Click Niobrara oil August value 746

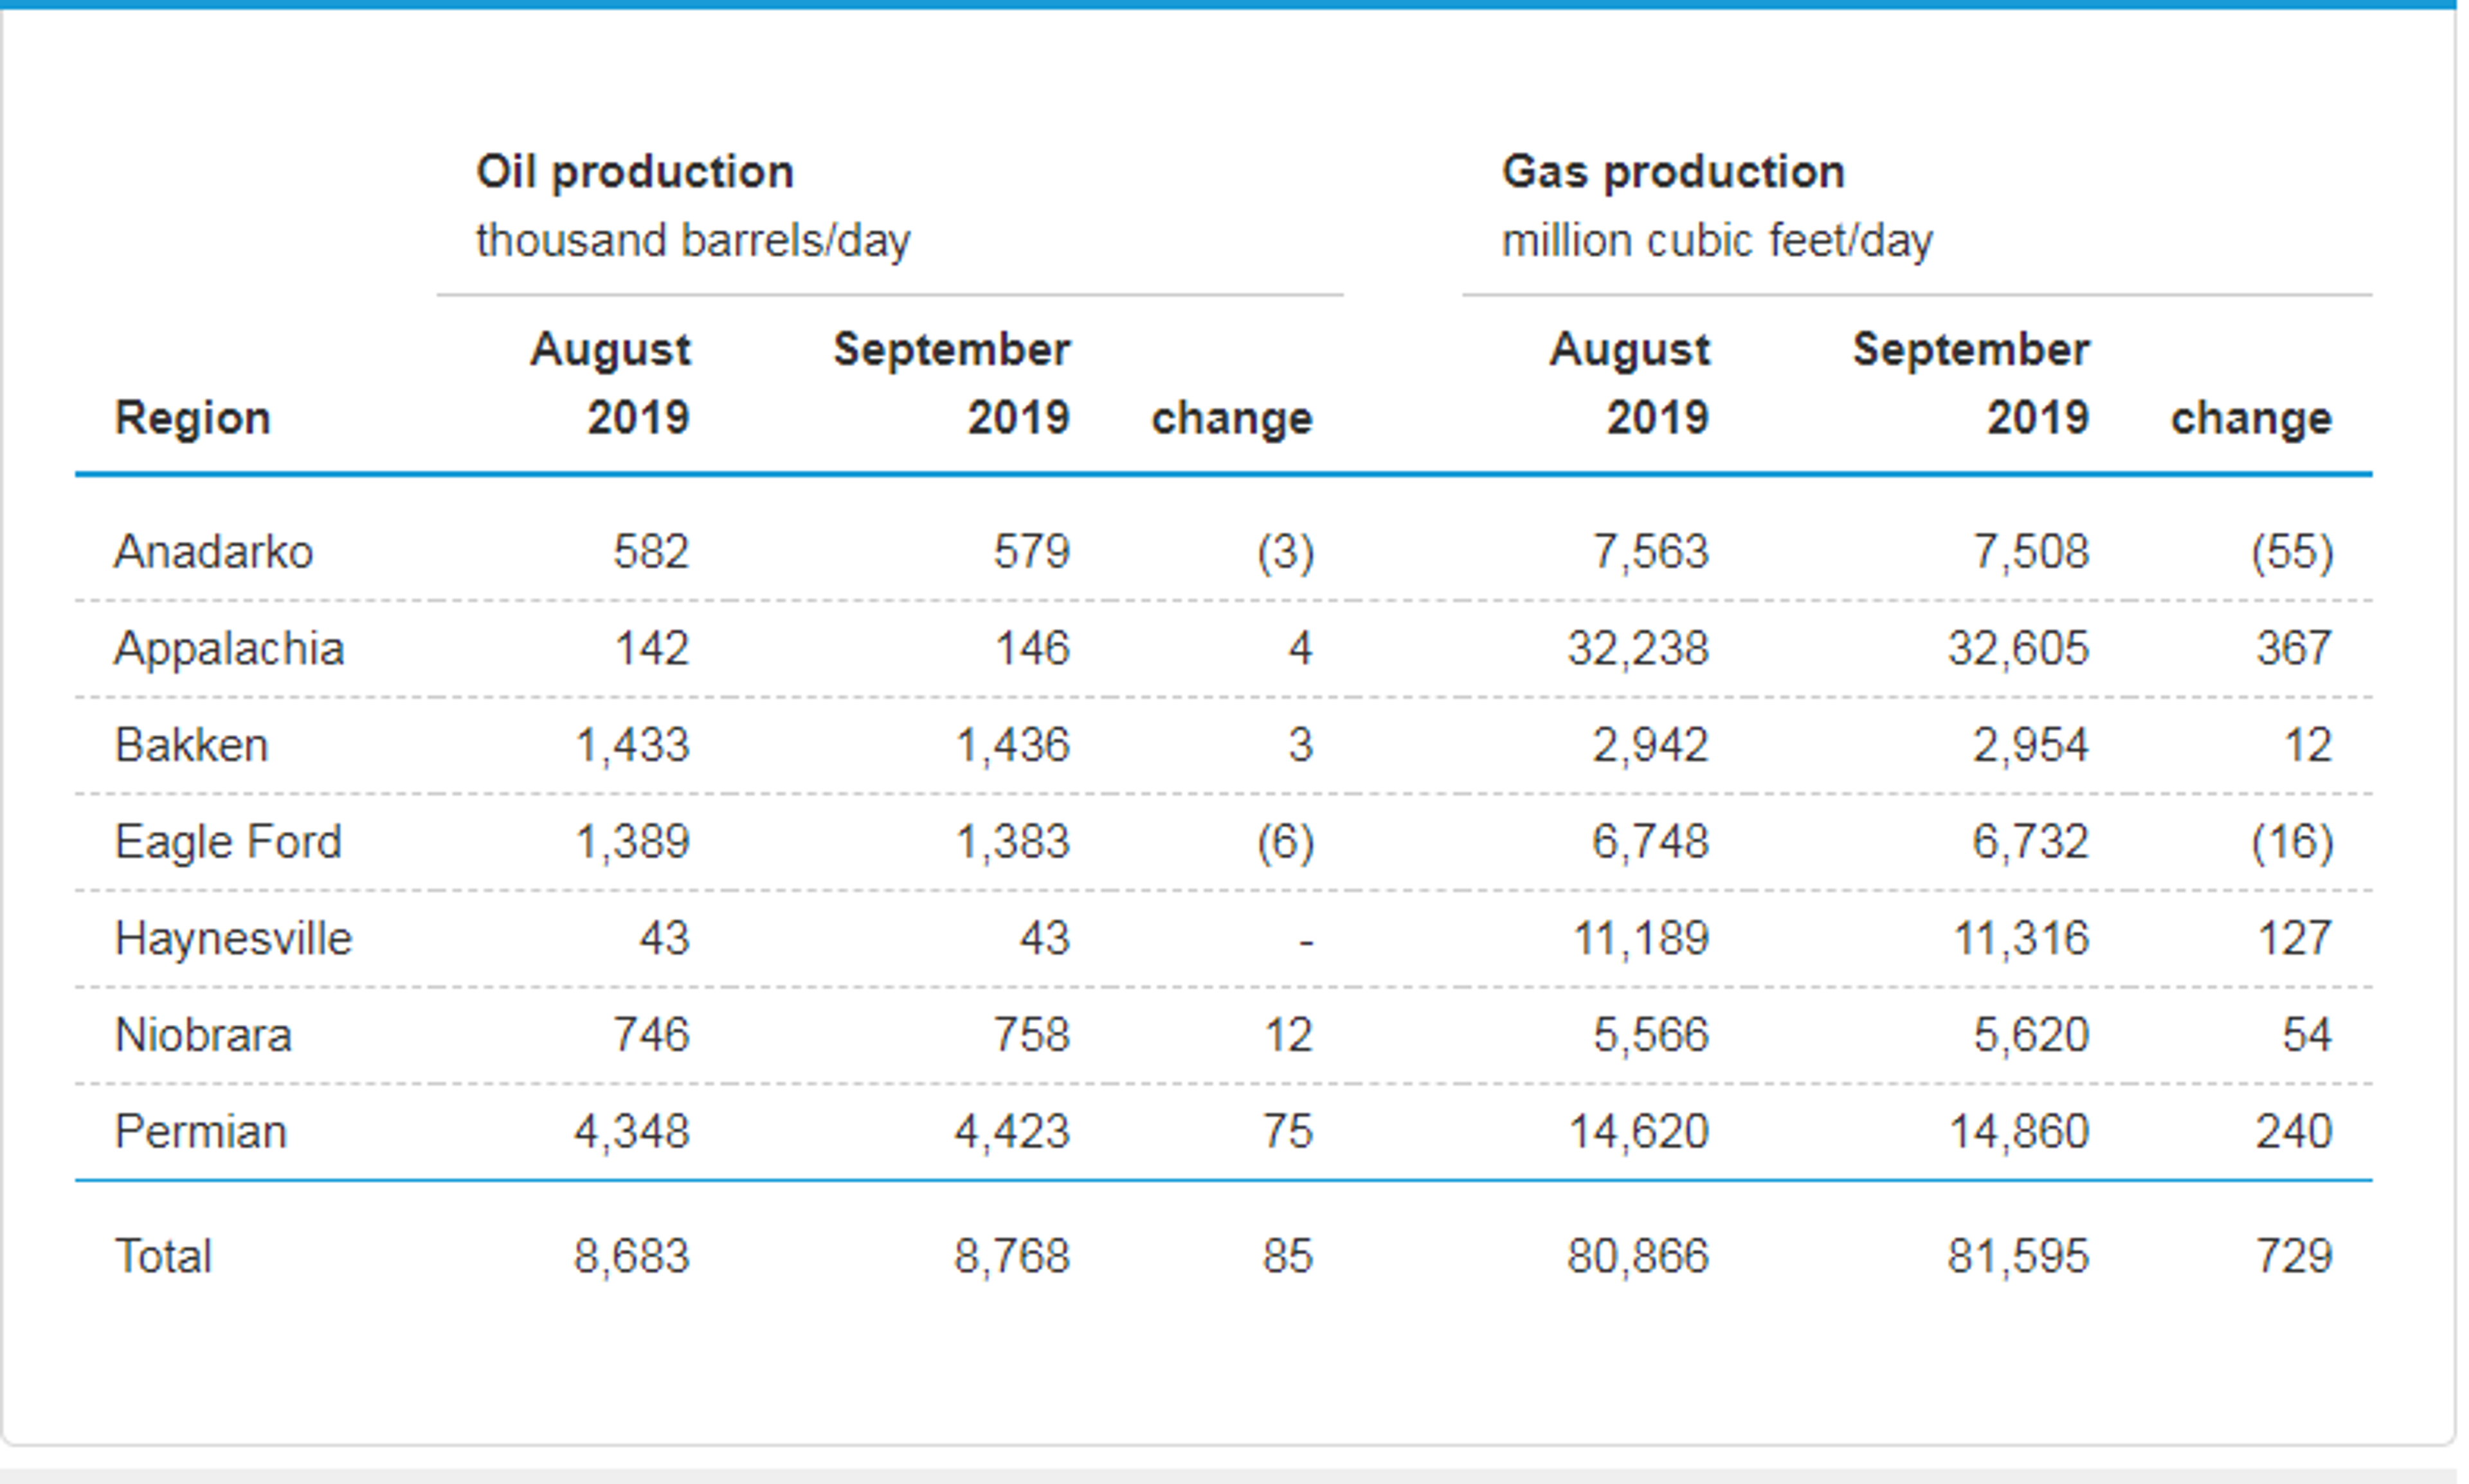click(651, 1035)
